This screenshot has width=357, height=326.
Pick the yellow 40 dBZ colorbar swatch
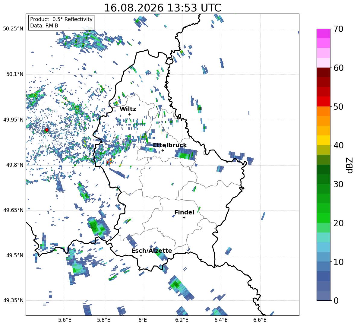(x=323, y=140)
